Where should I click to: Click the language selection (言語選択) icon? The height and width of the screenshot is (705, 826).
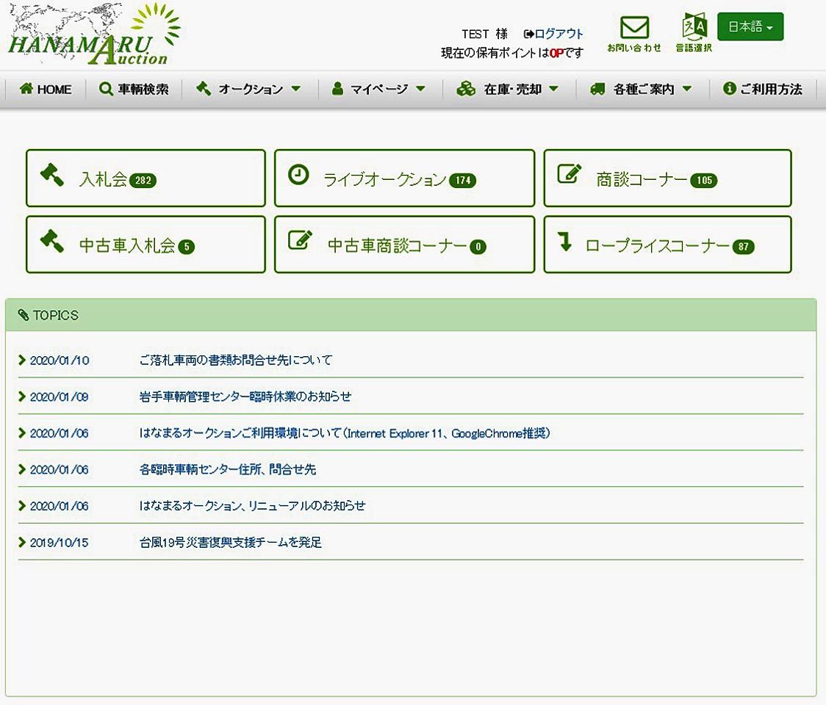click(x=694, y=27)
